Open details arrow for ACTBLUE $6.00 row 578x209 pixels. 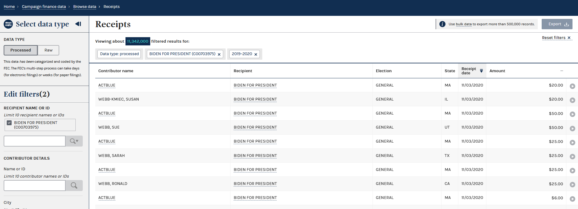[573, 199]
